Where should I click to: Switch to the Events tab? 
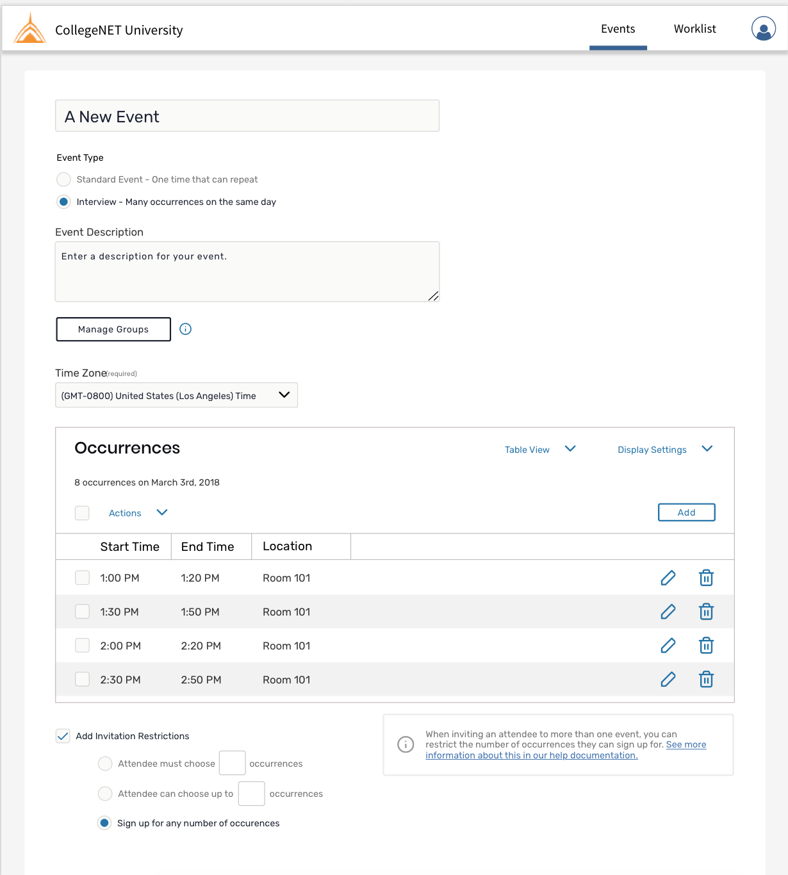tap(618, 29)
